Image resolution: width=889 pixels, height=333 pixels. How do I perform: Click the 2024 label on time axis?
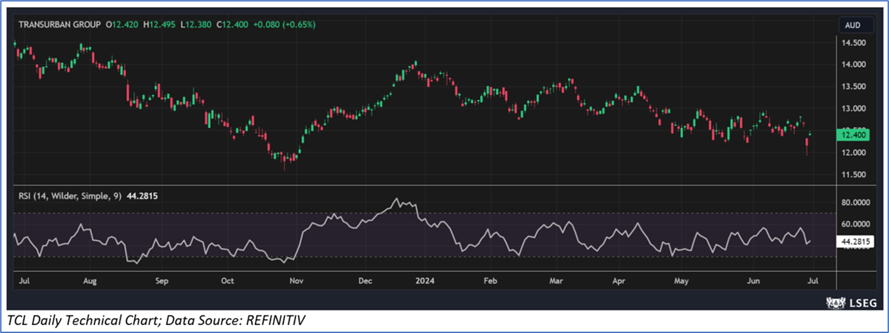click(423, 281)
